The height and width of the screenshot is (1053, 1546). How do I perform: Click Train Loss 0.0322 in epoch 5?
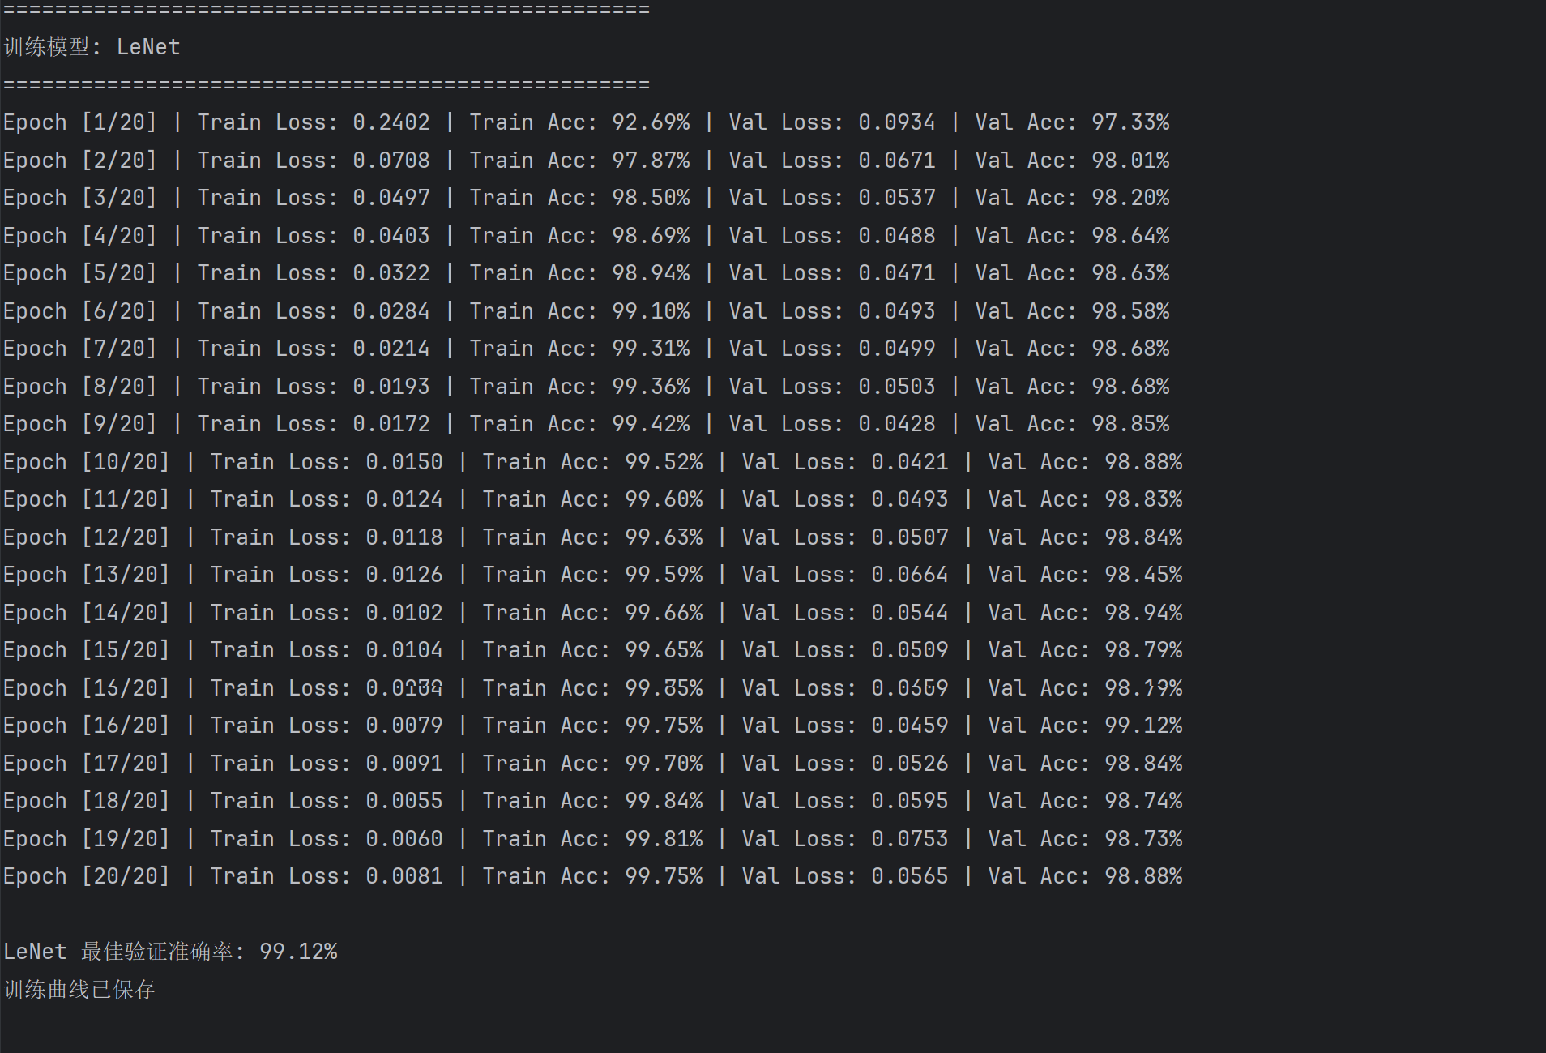tap(391, 273)
